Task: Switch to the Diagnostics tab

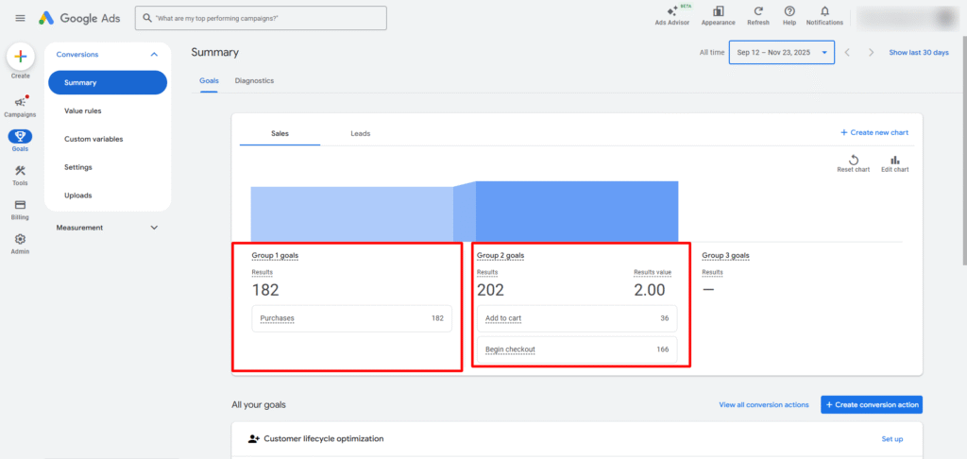Action: click(254, 81)
